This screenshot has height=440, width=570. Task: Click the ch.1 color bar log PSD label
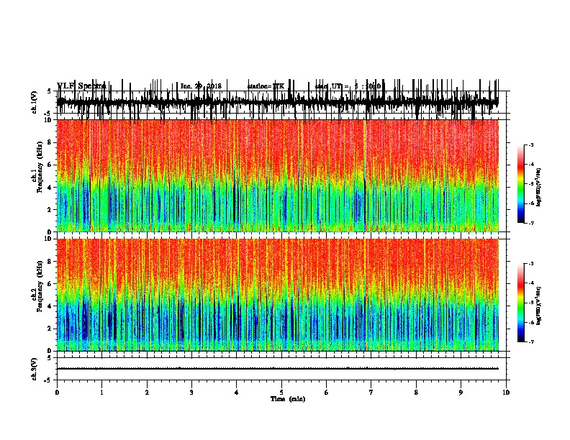pos(538,187)
